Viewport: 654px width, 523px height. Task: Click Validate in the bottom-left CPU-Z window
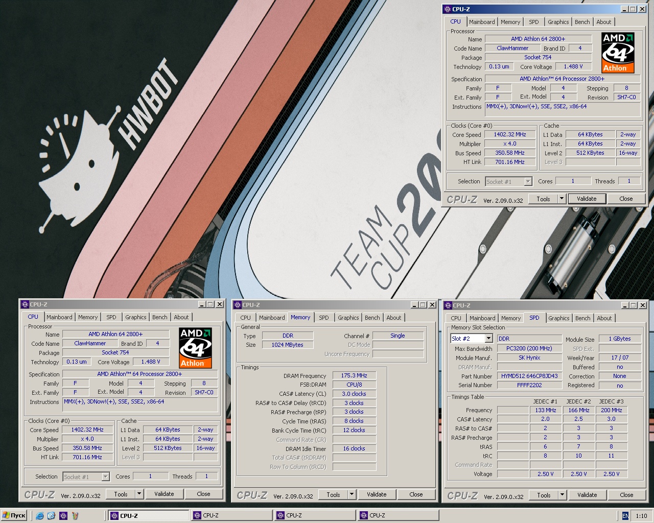click(164, 494)
